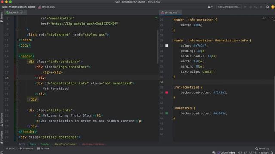This screenshot has height=154, width=275.
Task: Select header in the breadcrumb bar
Action: click(x=45, y=144)
